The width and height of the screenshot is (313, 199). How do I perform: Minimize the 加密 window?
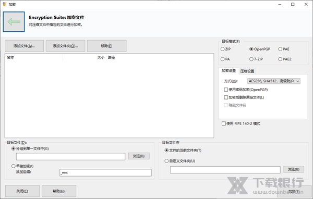tap(280, 4)
